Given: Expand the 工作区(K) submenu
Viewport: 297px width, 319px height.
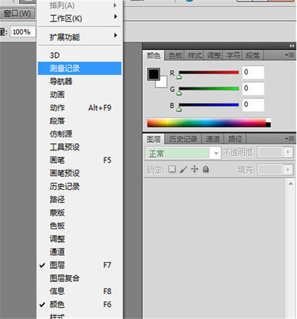Looking at the screenshot, I should 80,18.
